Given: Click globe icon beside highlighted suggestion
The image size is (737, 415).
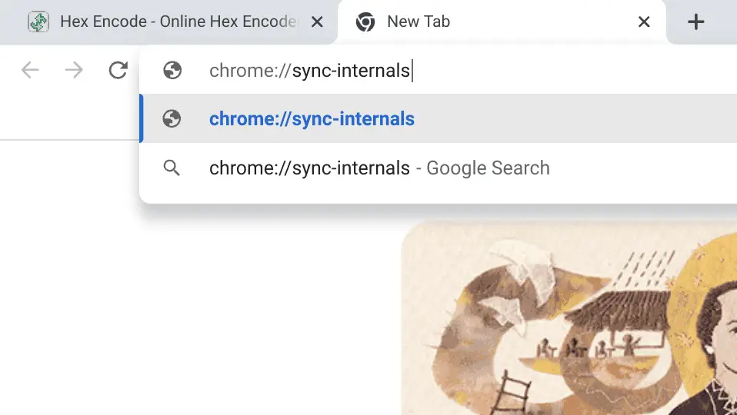Looking at the screenshot, I should click(172, 119).
